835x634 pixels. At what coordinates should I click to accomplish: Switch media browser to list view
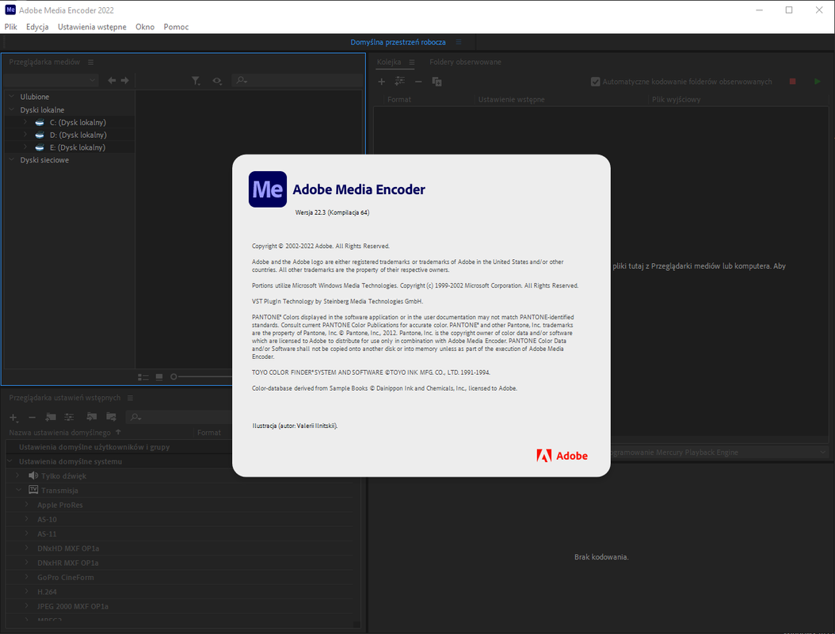[x=143, y=377]
